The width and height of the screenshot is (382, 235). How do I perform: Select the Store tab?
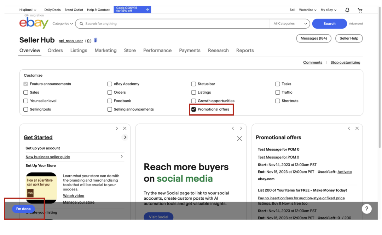(130, 51)
